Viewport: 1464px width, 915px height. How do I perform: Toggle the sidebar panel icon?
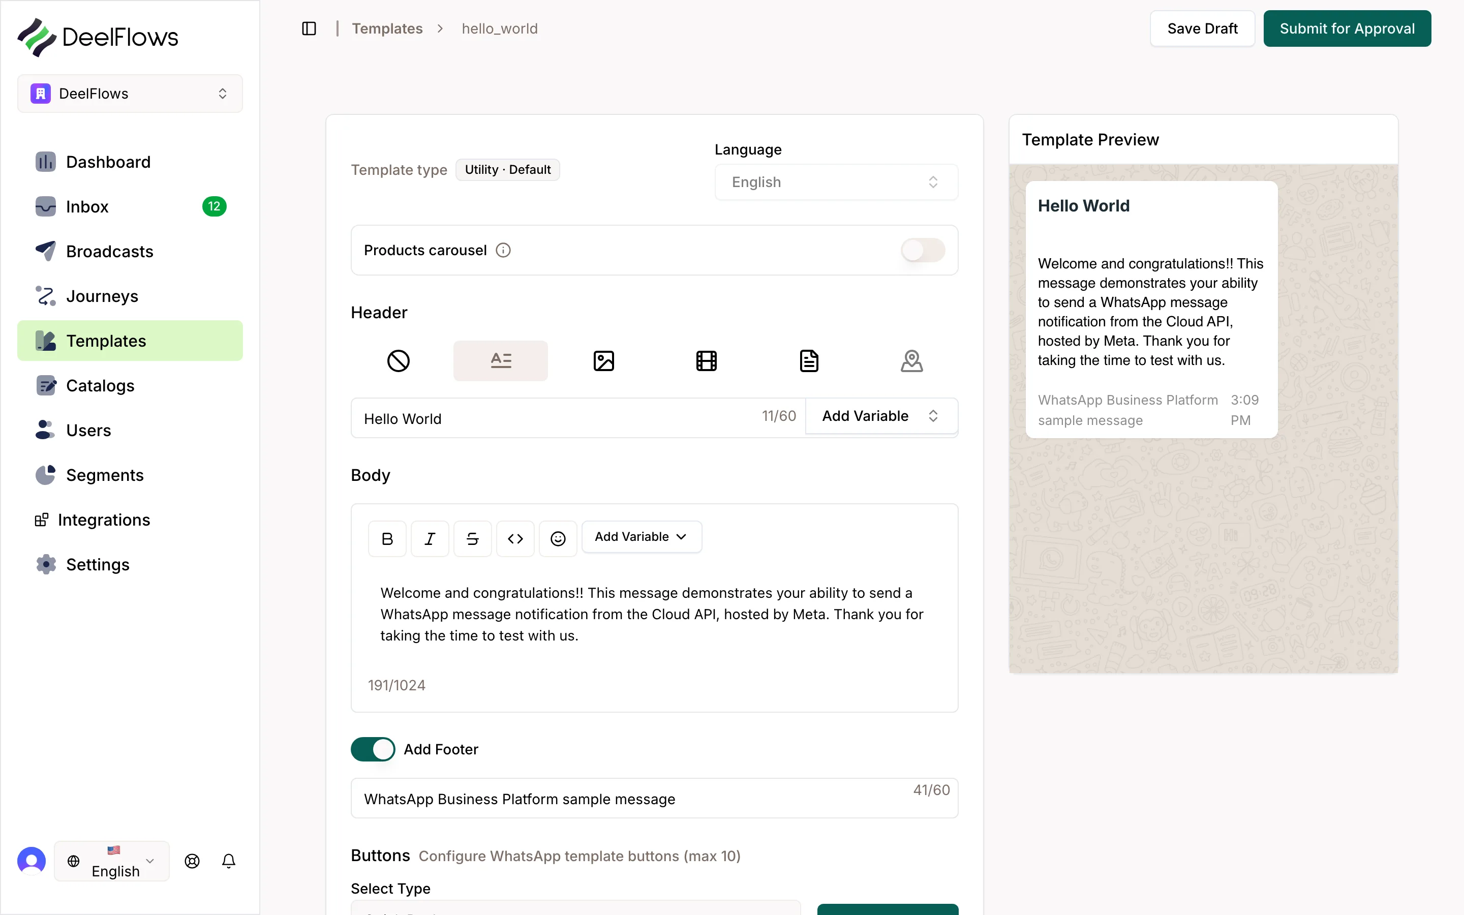coord(309,28)
